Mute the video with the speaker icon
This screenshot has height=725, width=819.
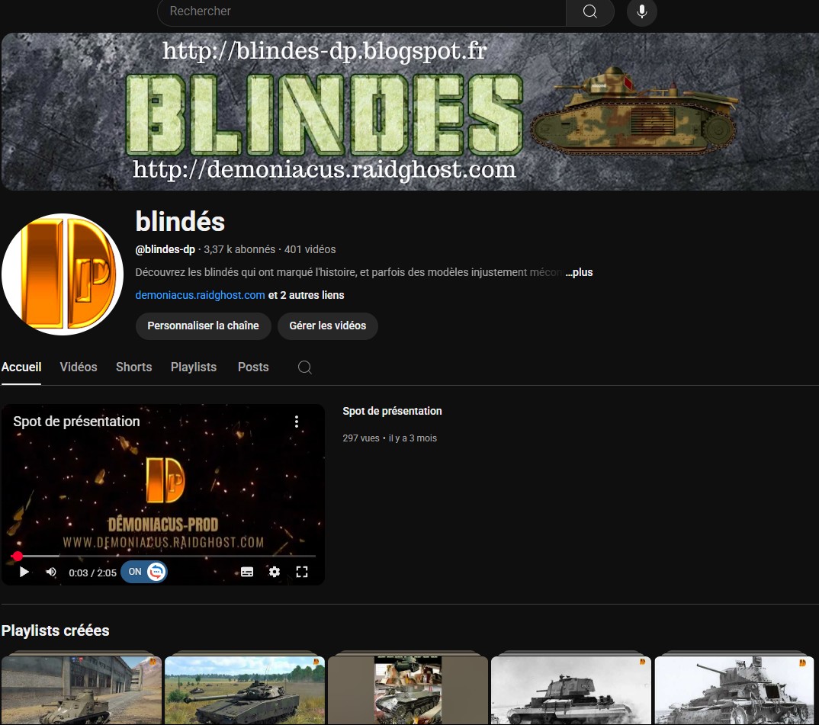(x=51, y=572)
